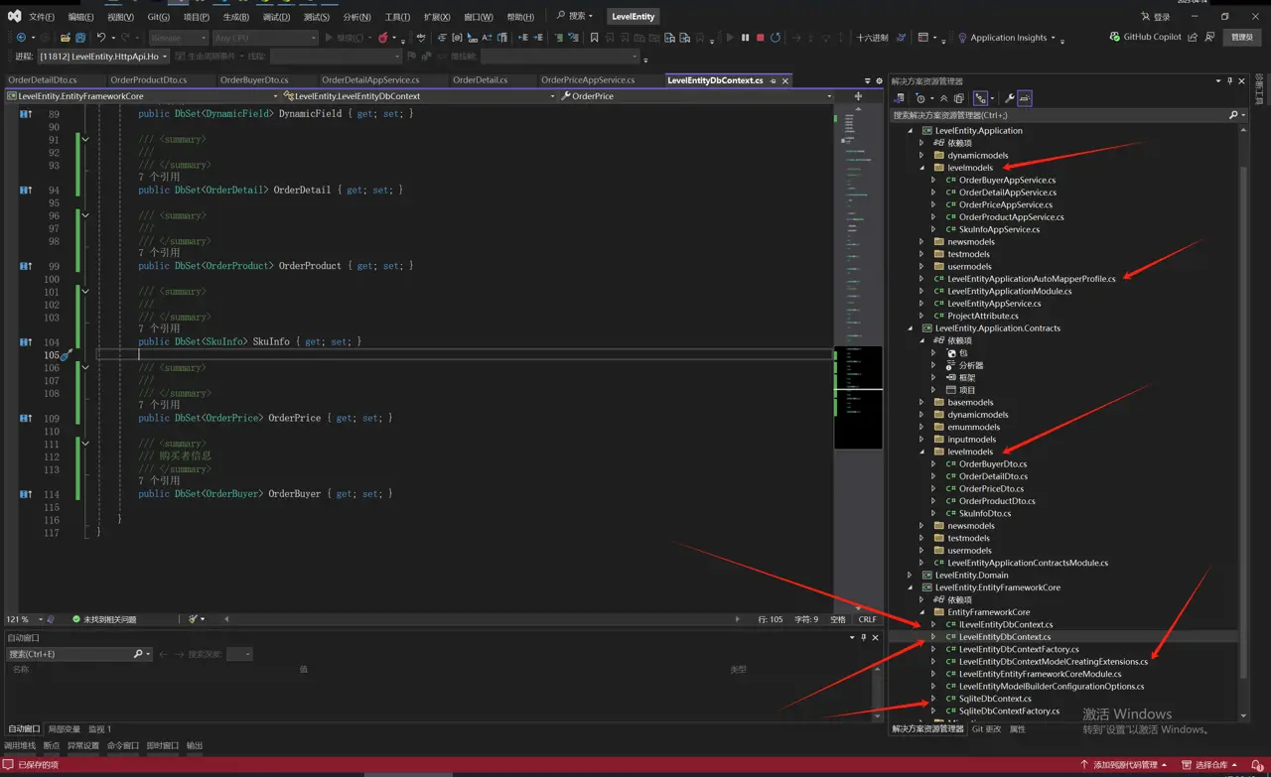
Task: Click the 添加到源代码管理 status bar button
Action: point(1124,765)
